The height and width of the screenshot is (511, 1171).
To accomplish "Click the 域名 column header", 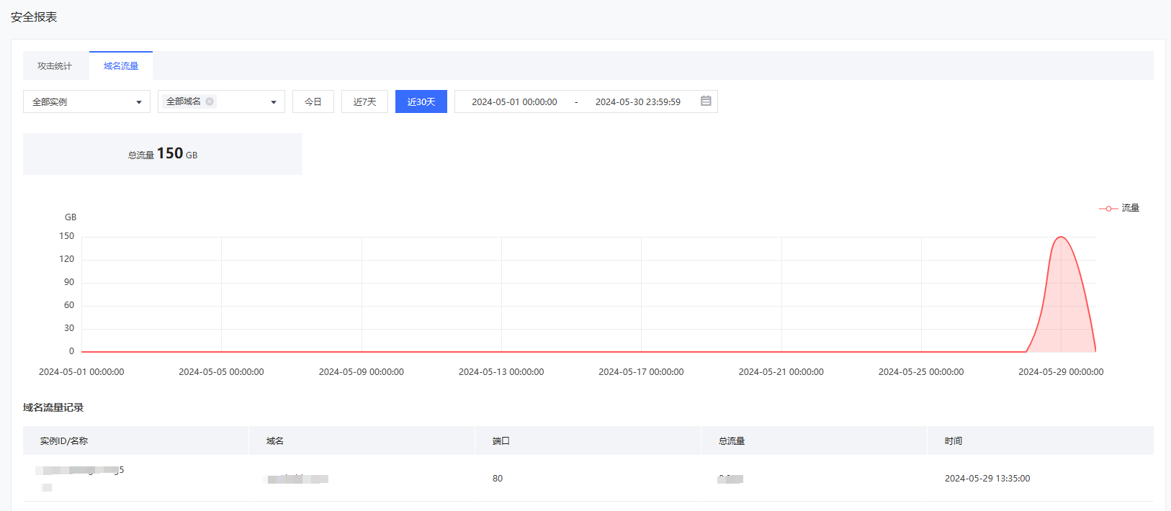I will pos(275,441).
